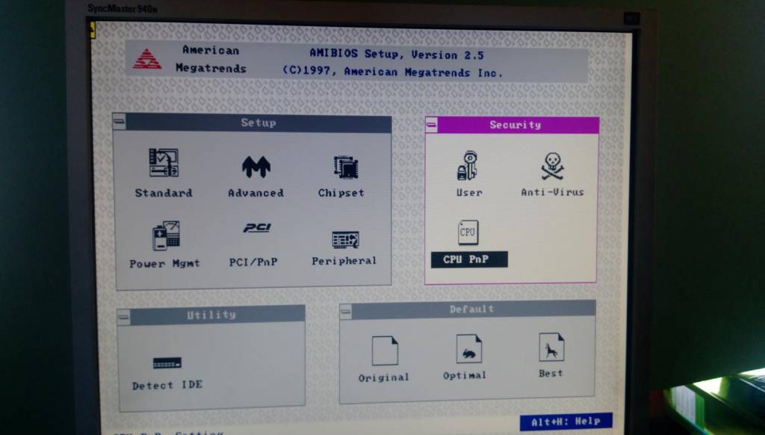Open the Standard setup icon
The width and height of the screenshot is (765, 435).
164,163
